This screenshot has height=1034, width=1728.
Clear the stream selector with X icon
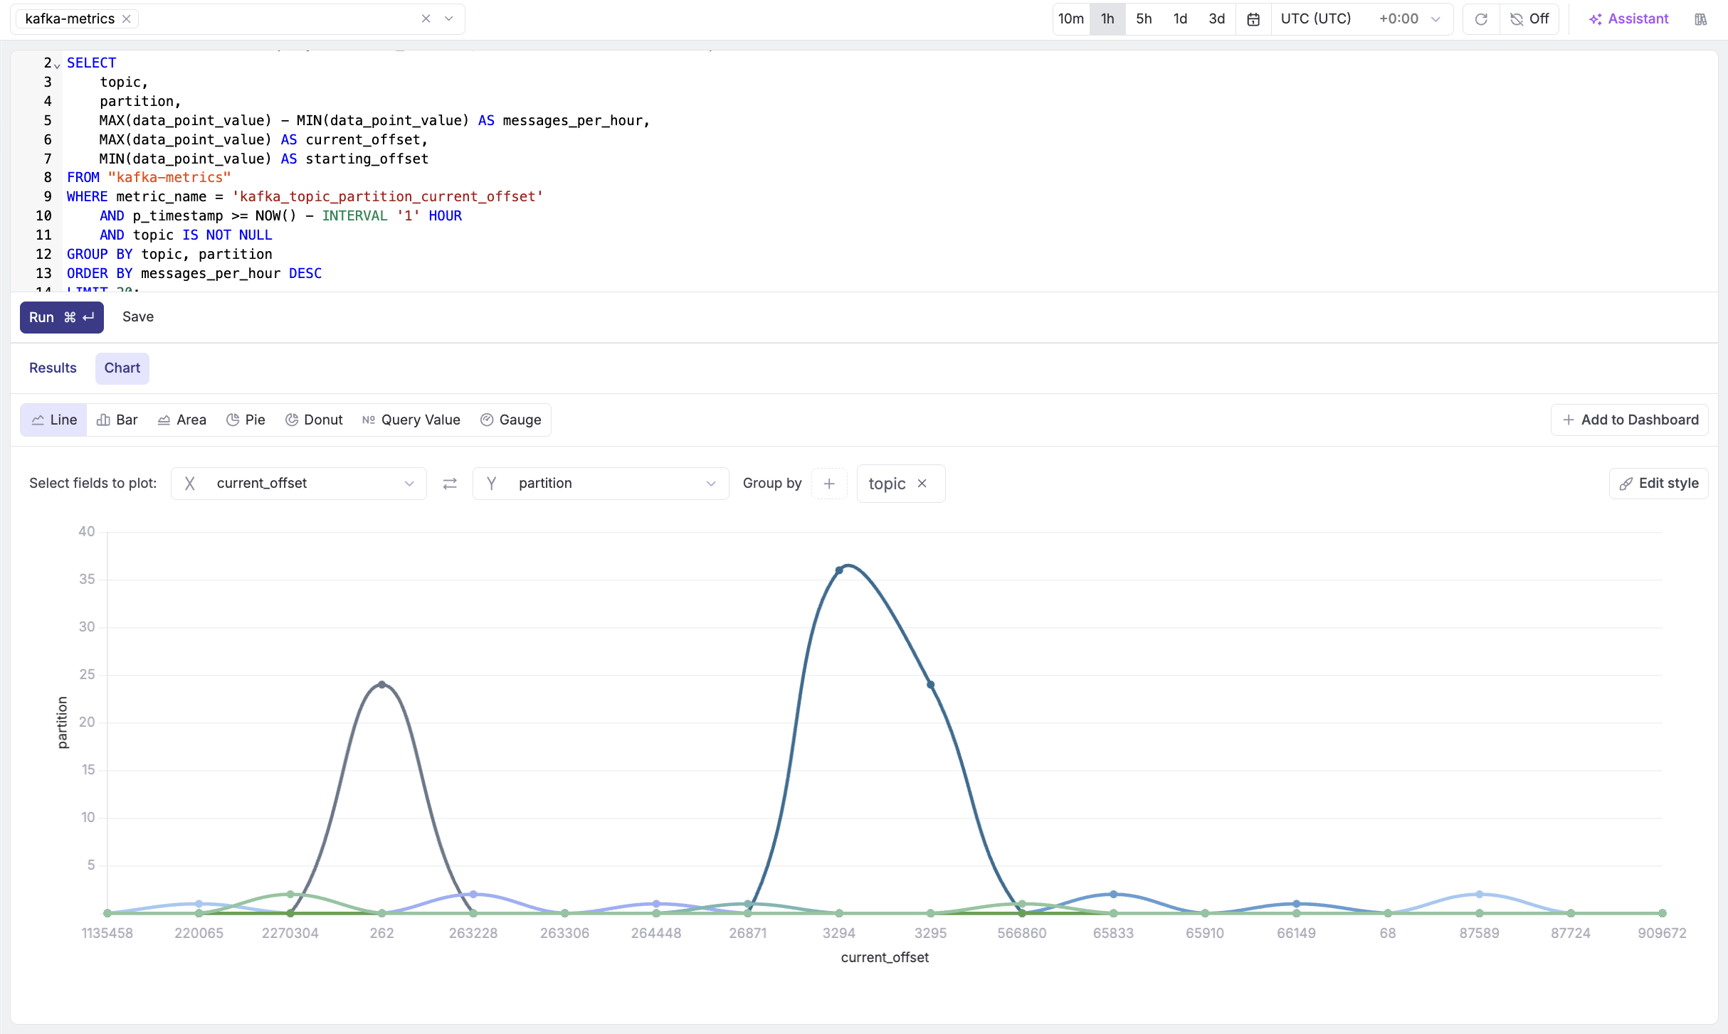click(x=426, y=19)
